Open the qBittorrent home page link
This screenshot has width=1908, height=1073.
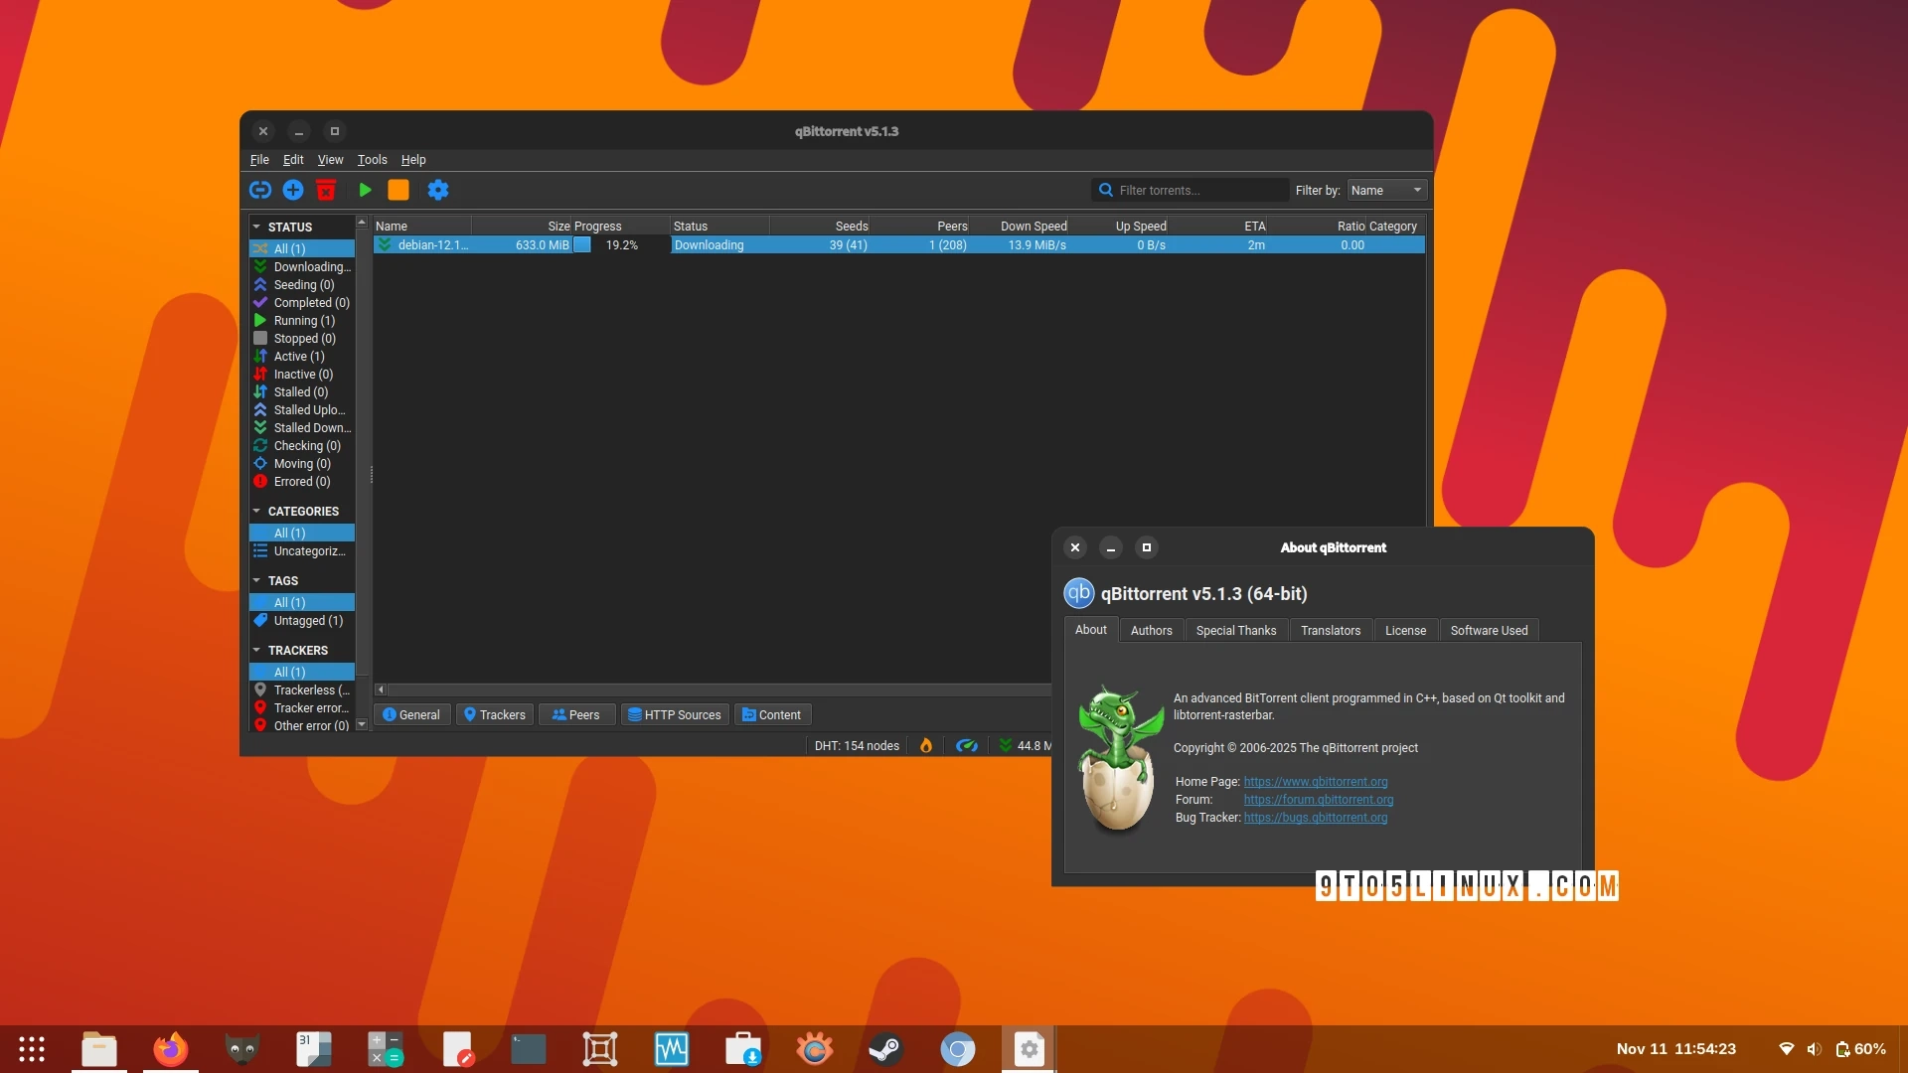pos(1315,782)
